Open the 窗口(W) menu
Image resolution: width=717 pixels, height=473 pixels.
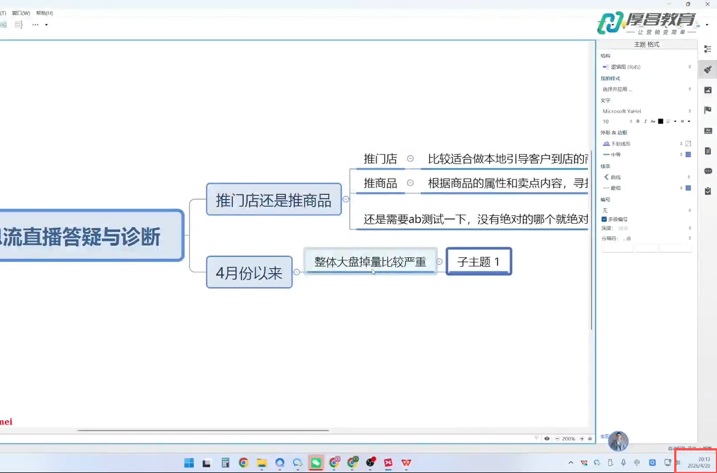(x=21, y=13)
